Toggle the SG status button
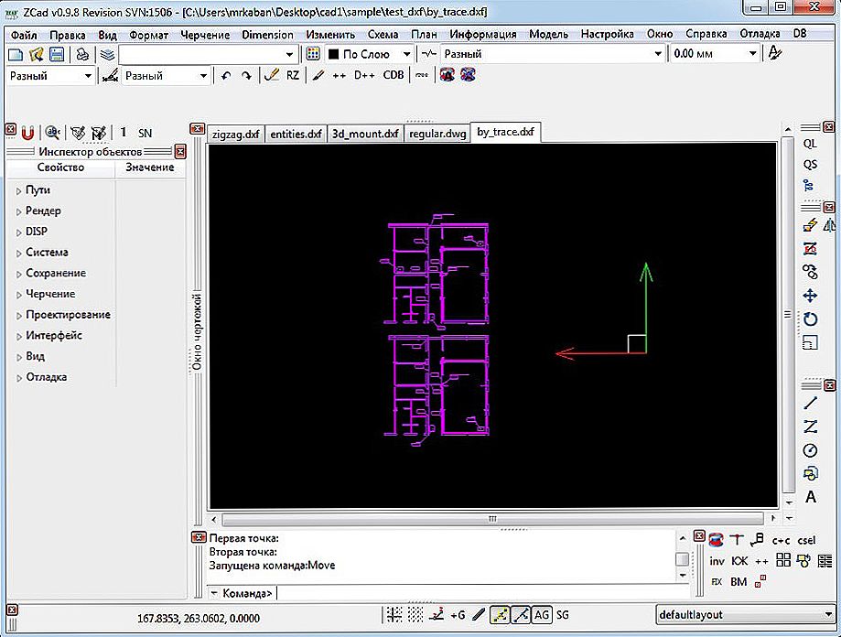 [562, 615]
